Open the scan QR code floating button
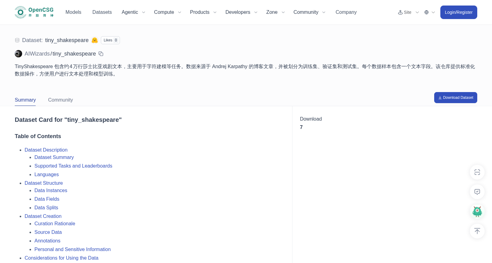Image resolution: width=492 pixels, height=263 pixels. coord(477,172)
